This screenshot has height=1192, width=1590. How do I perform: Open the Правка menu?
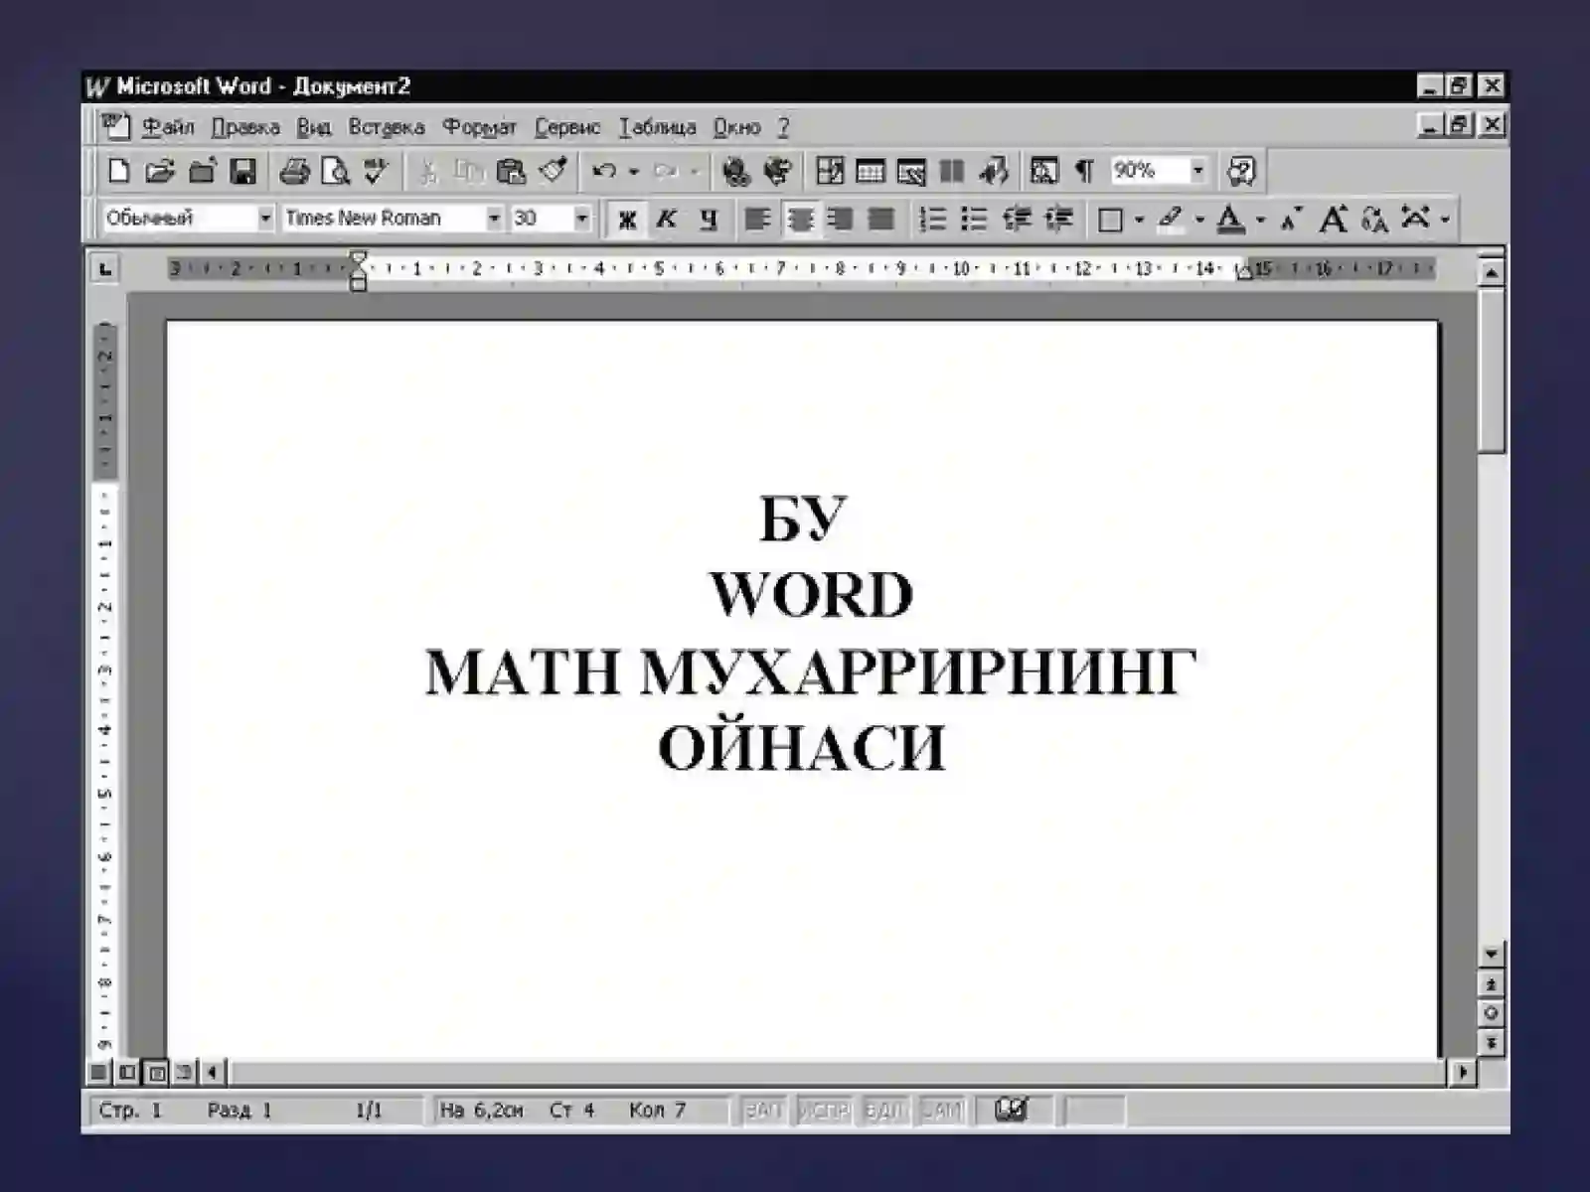pos(245,127)
